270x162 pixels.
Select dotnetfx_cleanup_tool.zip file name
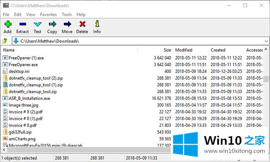coord(33,91)
